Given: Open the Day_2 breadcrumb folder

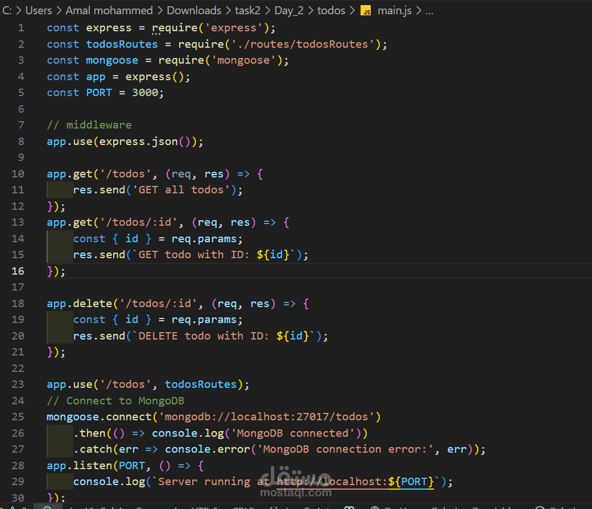Looking at the screenshot, I should 289,11.
